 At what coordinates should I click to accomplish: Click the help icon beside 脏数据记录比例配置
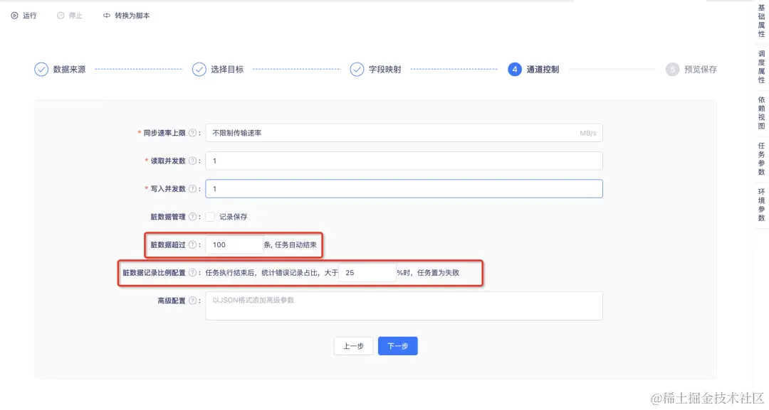coord(193,273)
